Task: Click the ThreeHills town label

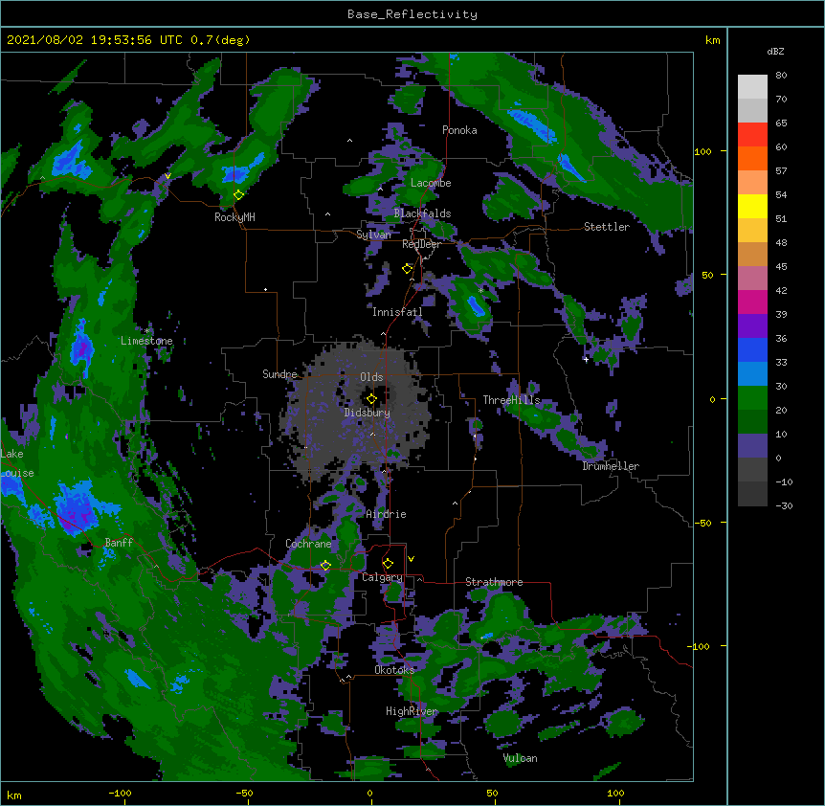Action: coord(512,400)
